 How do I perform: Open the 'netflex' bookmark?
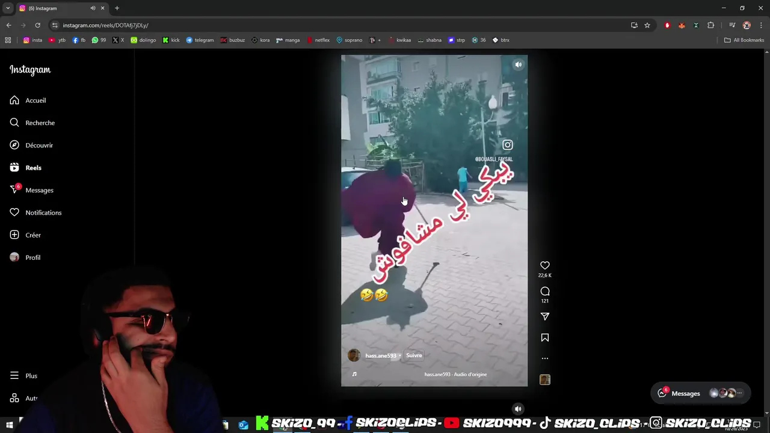pyautogui.click(x=318, y=40)
